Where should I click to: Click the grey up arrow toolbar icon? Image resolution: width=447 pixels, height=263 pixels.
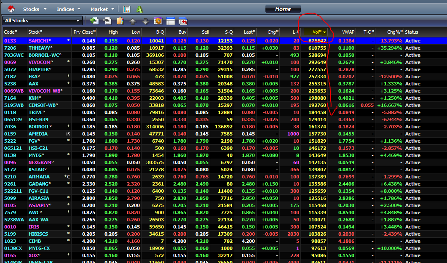[133, 21]
